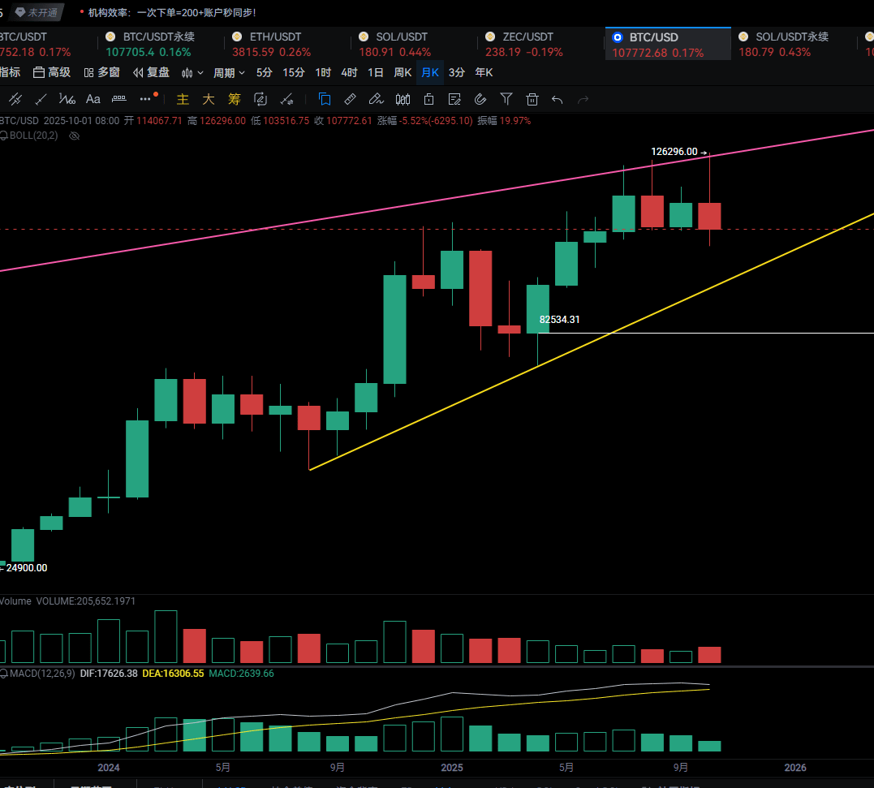Open the 高级 advanced button
Screen dimensions: 874x788
tap(52, 72)
